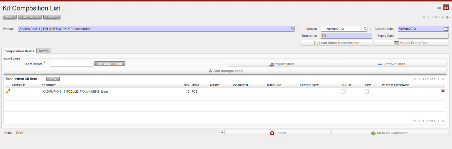Delete the fax machine line with red X
This screenshot has height=149, width=452.
pos(443,91)
